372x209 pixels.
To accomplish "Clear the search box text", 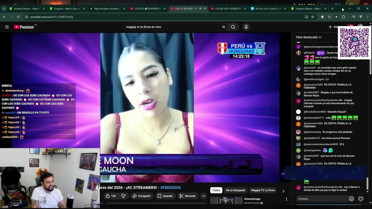I will 223,27.
